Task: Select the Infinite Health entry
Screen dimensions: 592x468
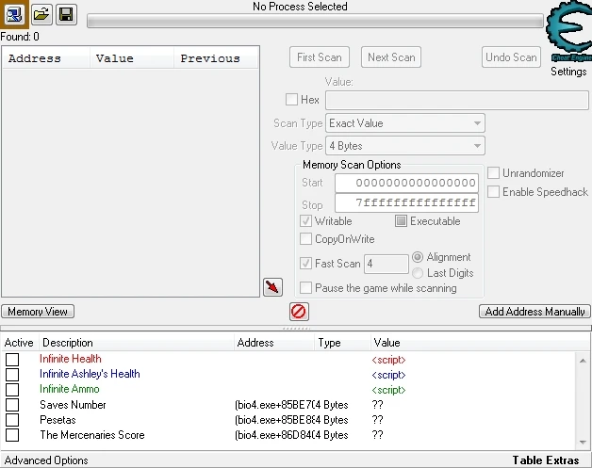Action: point(71,359)
